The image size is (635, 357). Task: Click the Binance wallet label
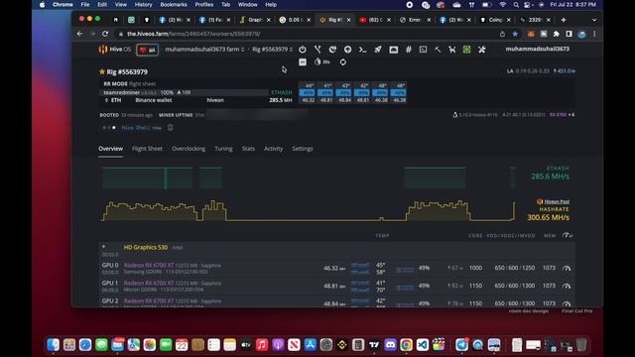(154, 100)
